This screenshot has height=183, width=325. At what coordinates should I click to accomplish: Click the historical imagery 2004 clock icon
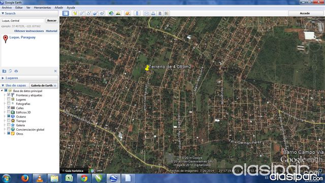(92, 171)
